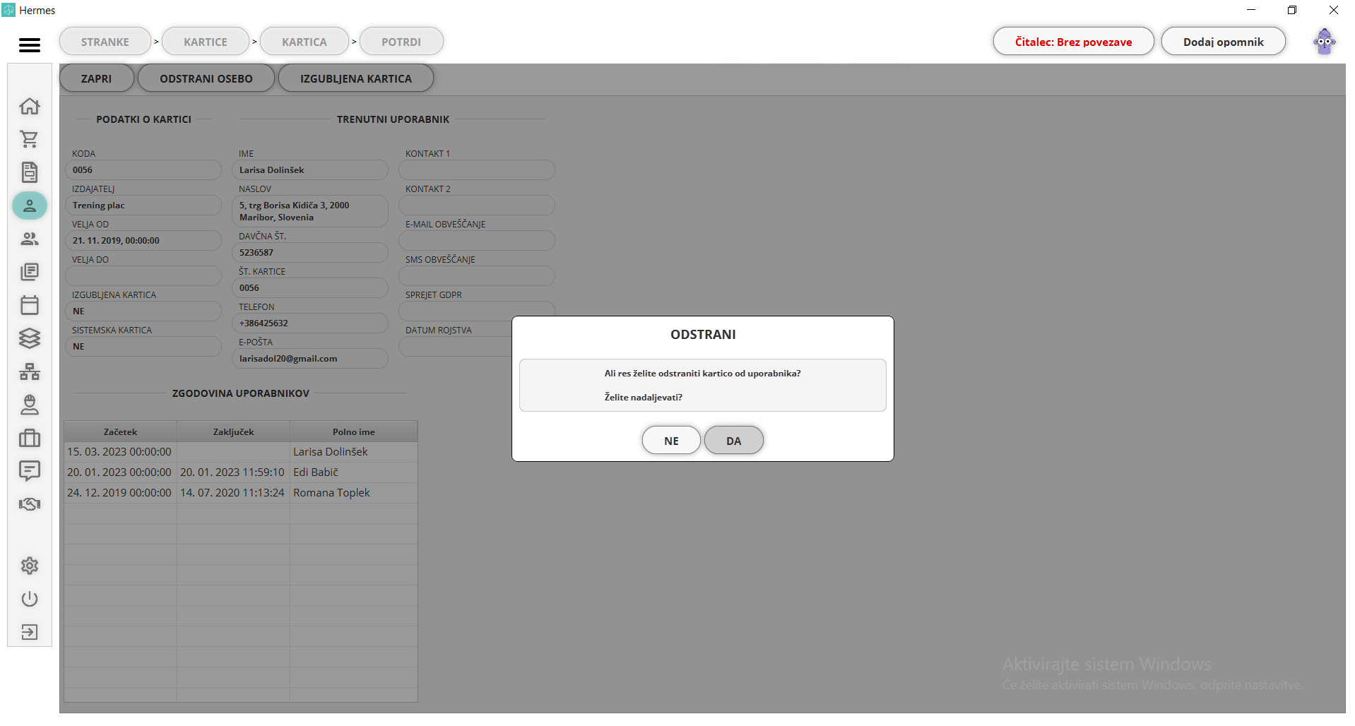Click the KONTAKT 1 field

[x=477, y=170]
